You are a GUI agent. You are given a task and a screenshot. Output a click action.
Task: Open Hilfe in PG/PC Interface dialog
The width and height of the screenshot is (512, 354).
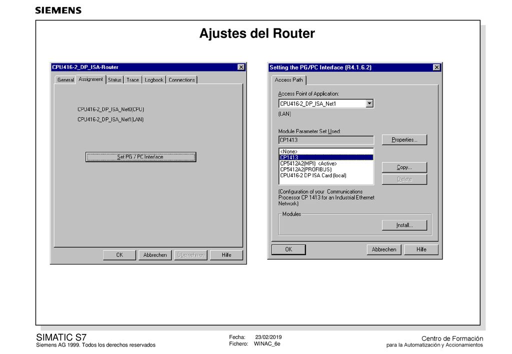421,249
